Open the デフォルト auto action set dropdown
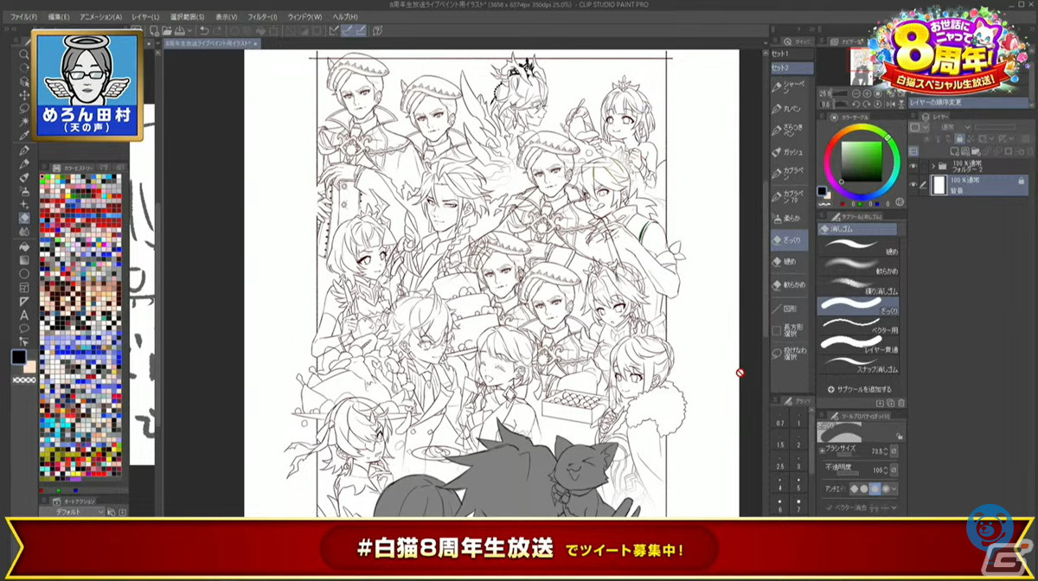1038x581 pixels. (72, 512)
